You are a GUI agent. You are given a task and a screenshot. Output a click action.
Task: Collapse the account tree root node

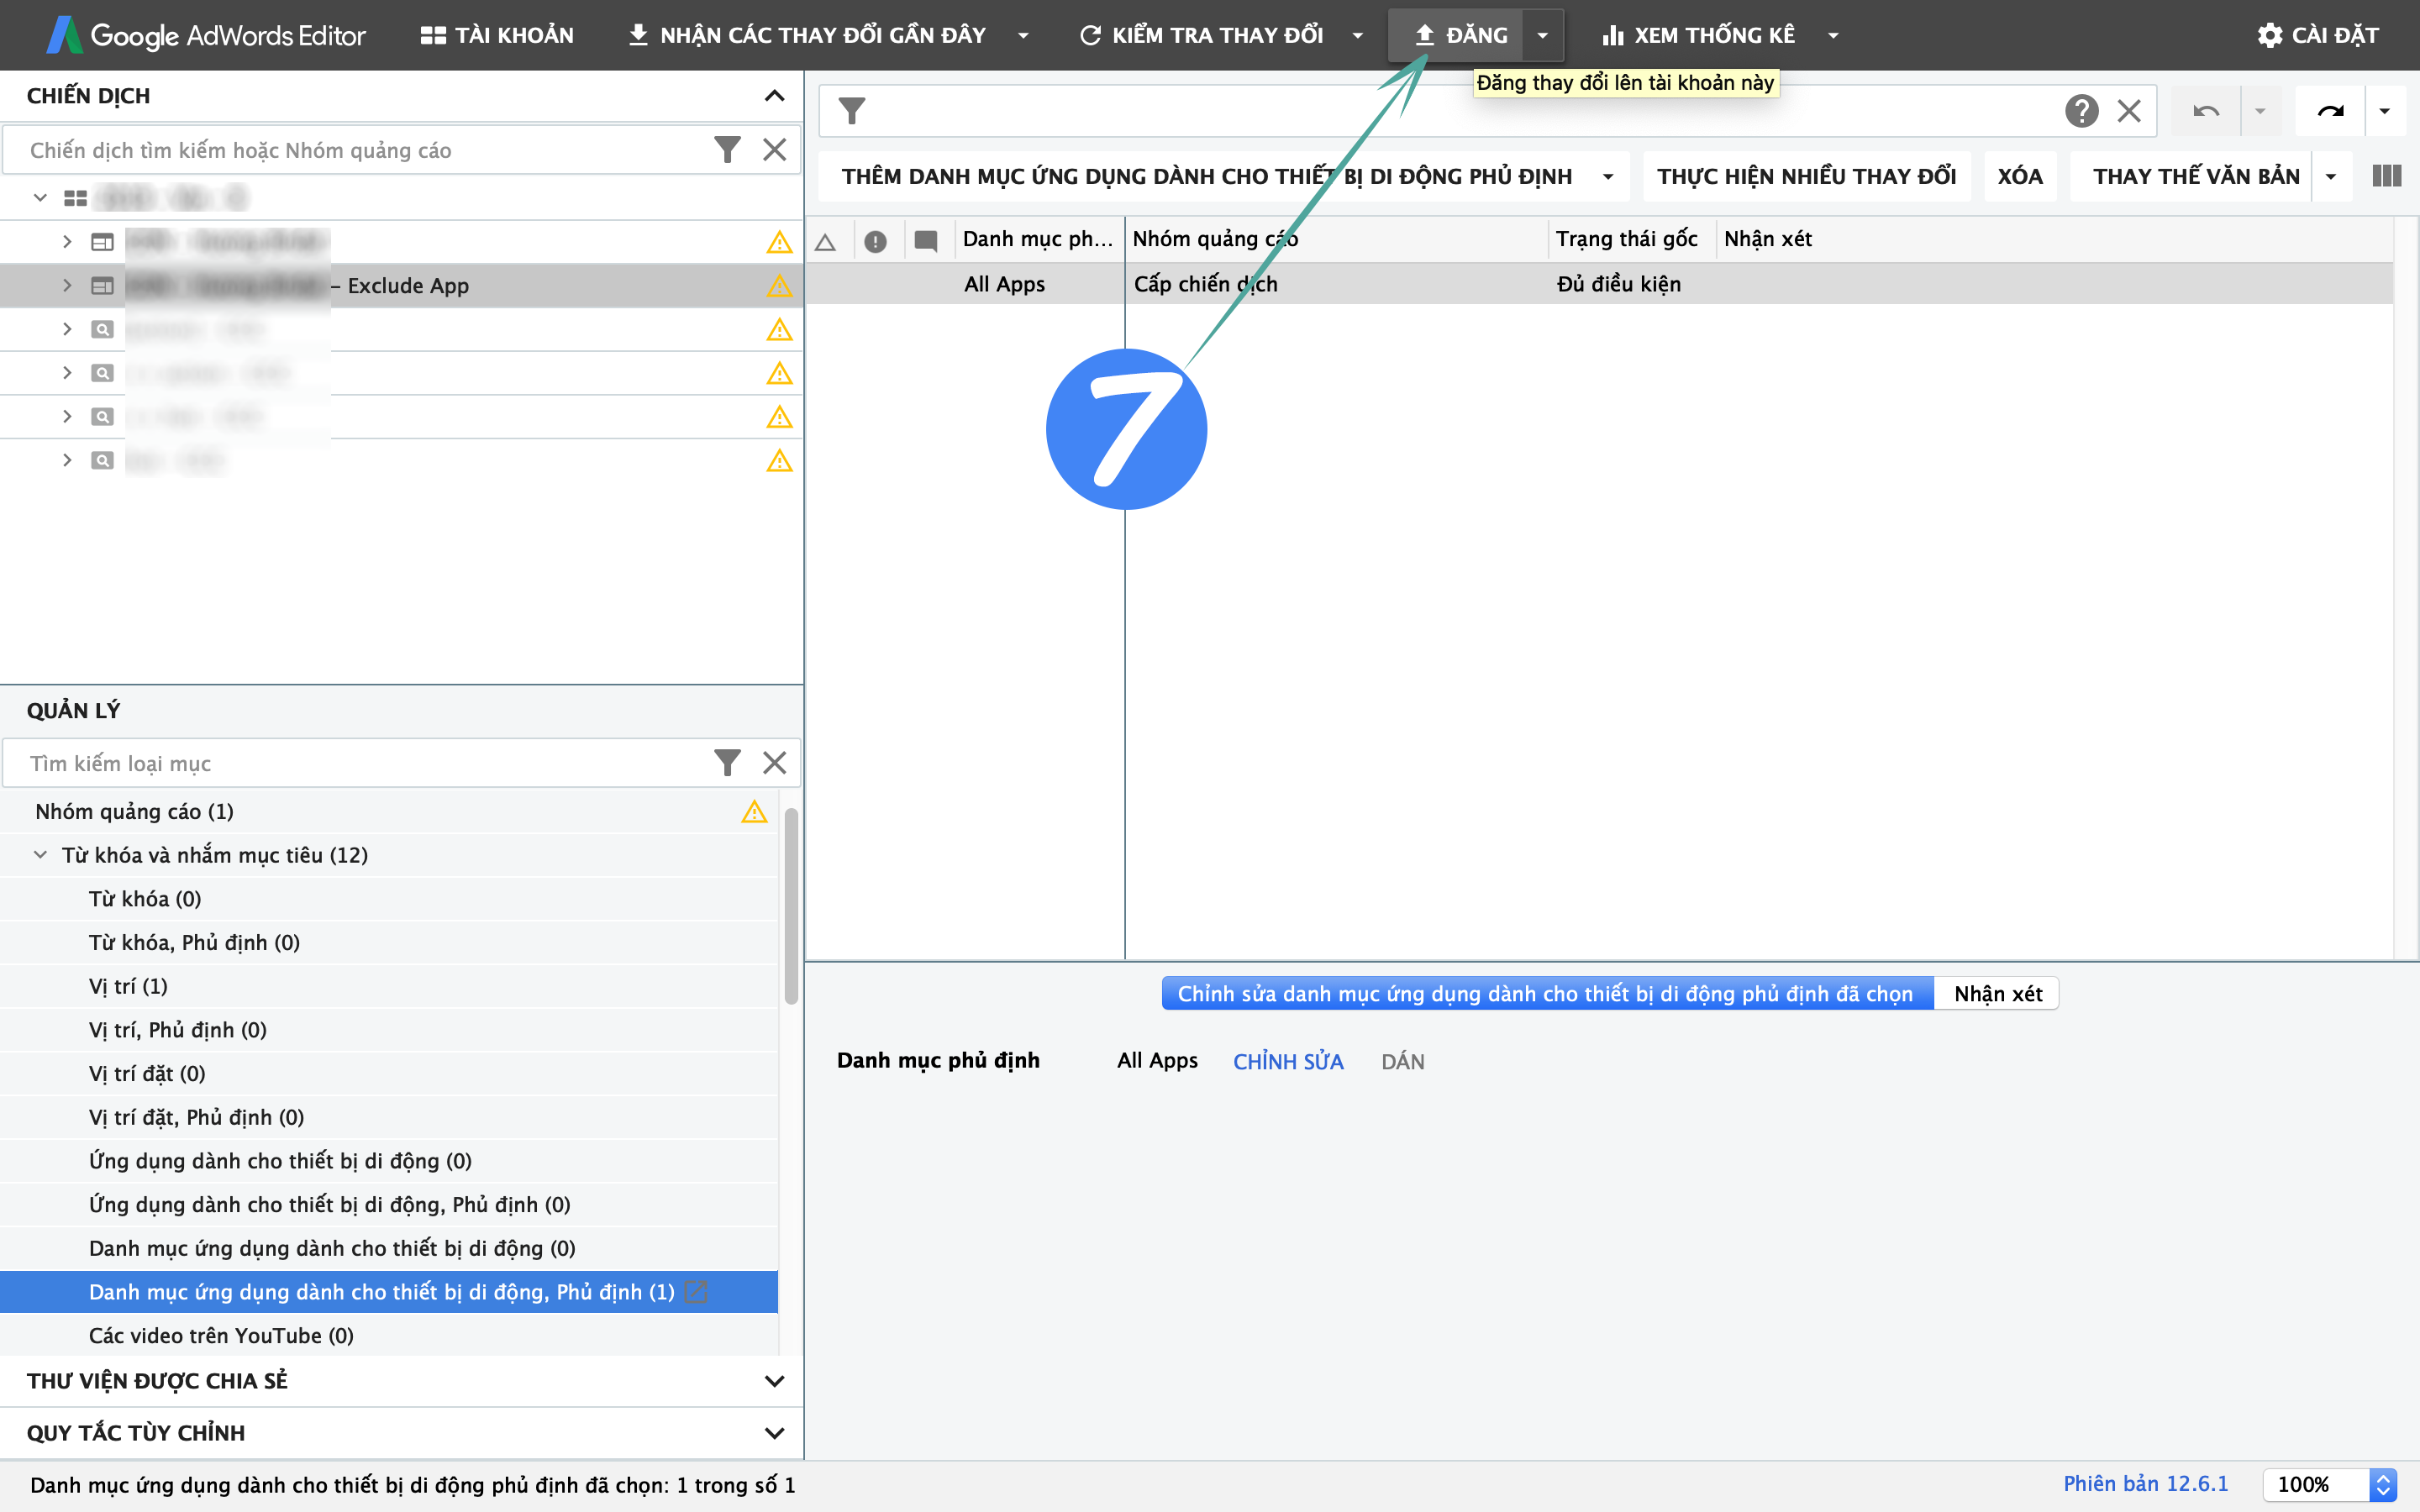click(x=40, y=198)
